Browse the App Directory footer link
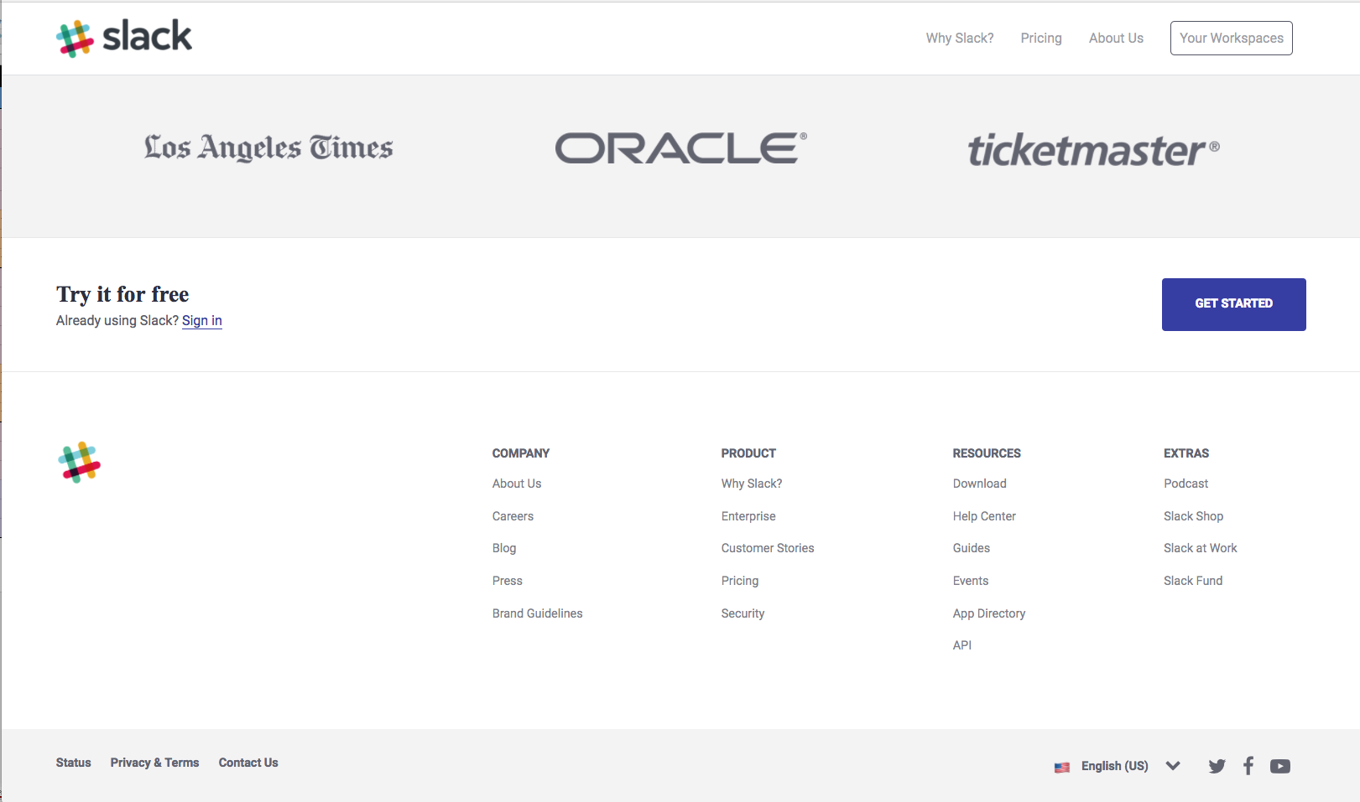1360x802 pixels. tap(989, 613)
